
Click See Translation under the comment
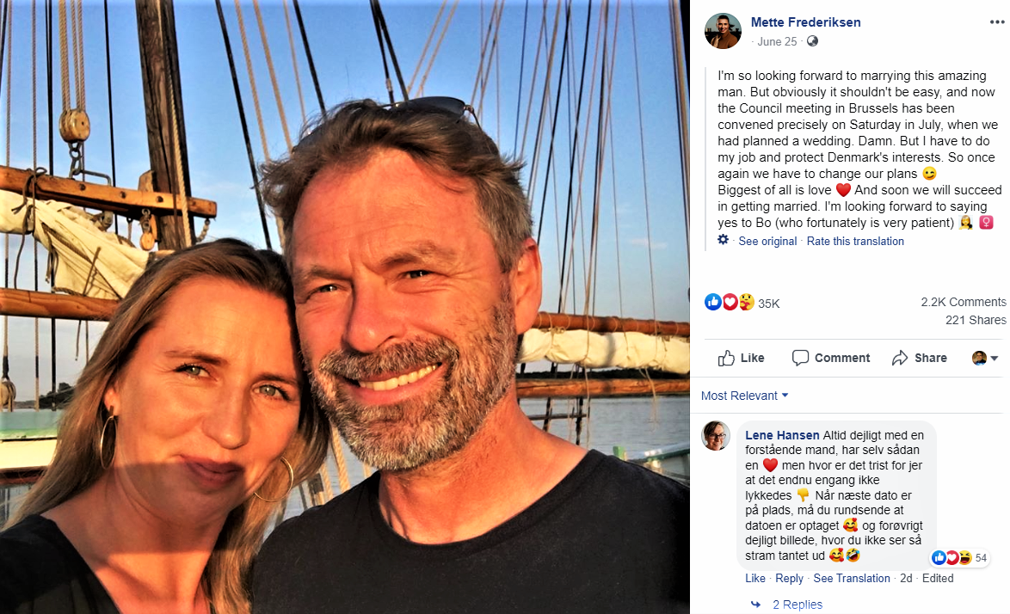point(852,578)
